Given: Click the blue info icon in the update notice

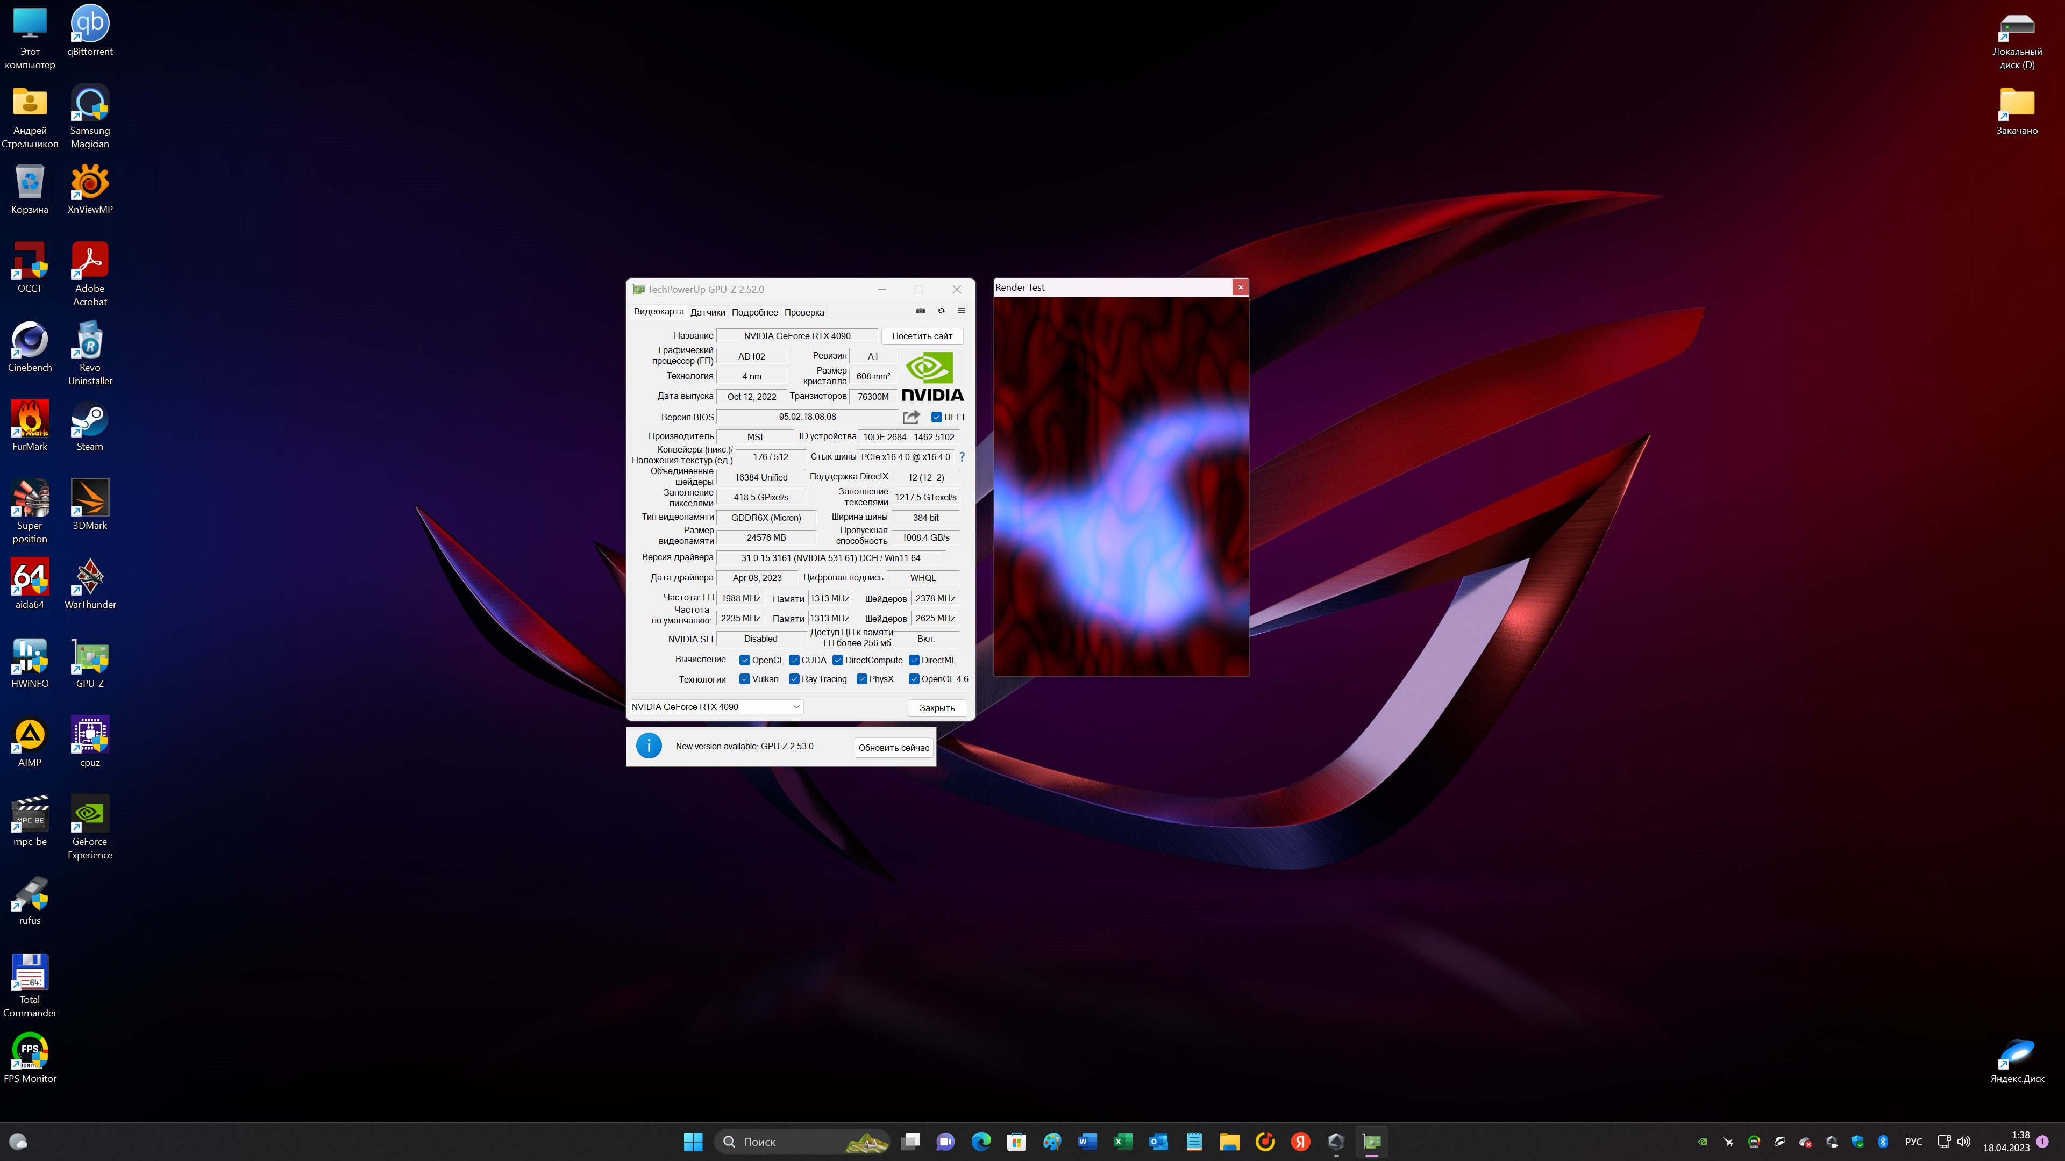Looking at the screenshot, I should 649,746.
